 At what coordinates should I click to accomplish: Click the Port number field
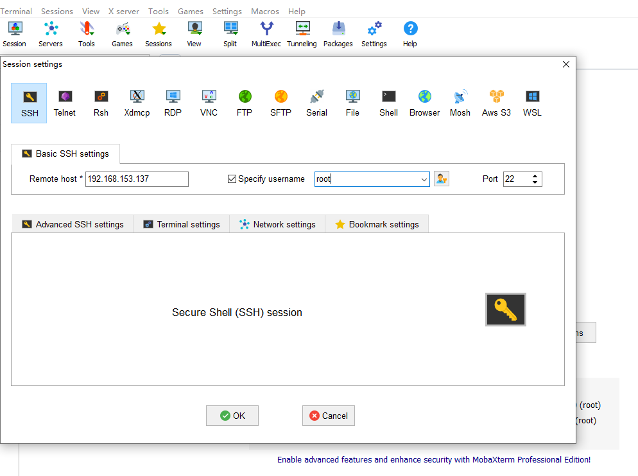coord(517,179)
